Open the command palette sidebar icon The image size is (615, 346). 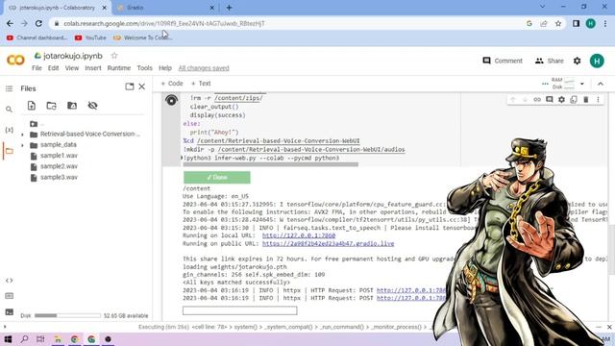(x=9, y=296)
